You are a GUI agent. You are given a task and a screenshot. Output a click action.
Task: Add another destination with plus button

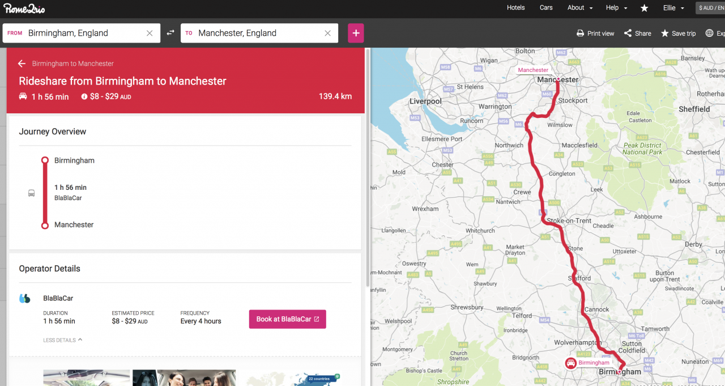tap(356, 33)
